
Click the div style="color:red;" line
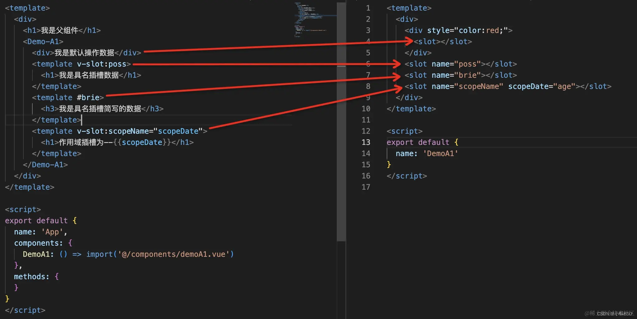pyautogui.click(x=458, y=30)
